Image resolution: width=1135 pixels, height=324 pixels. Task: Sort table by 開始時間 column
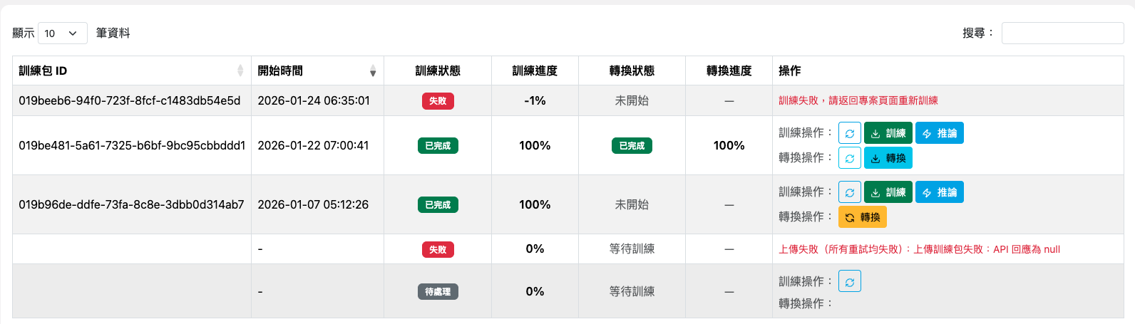(x=317, y=70)
